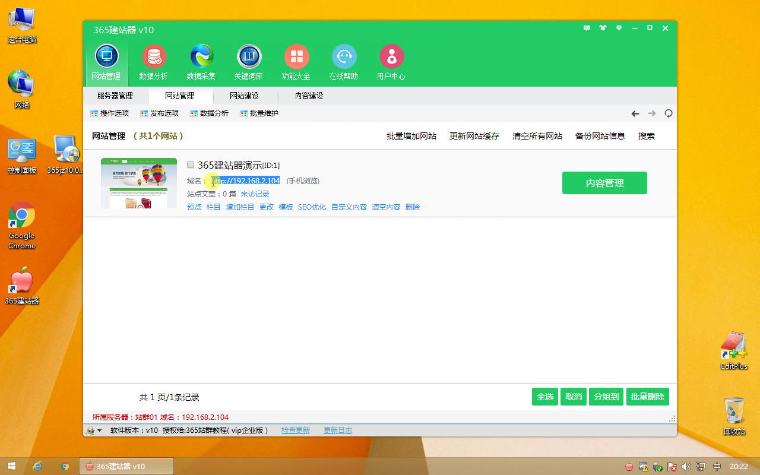Select the 365建站器 desktop shortcut
Screen dimensions: 760x475
tap(22, 286)
